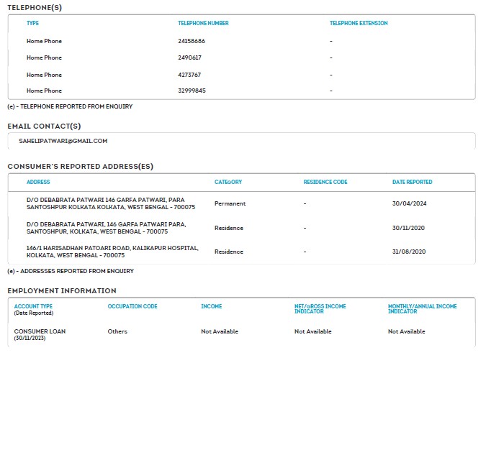486x460 pixels.
Task: Select telephone number 32999845
Action: pos(192,91)
